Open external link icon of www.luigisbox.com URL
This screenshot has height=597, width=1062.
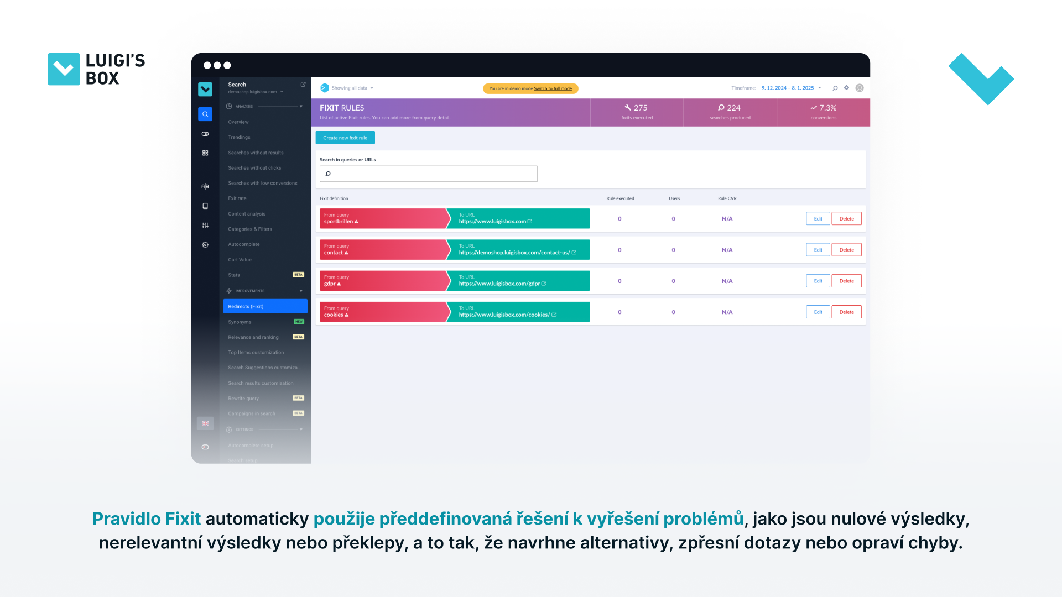point(530,222)
